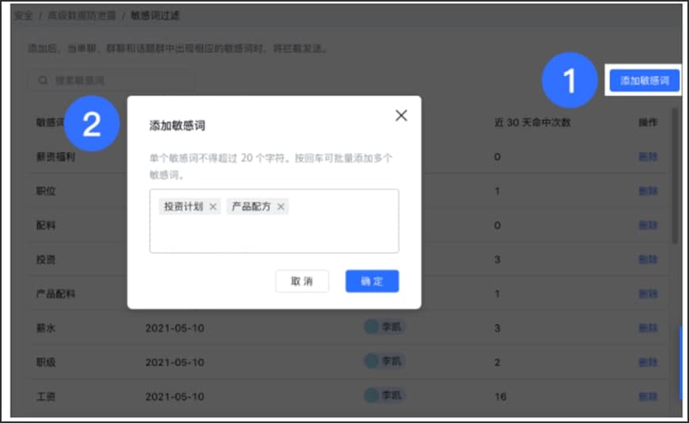Screen dimensions: 689x423
Task: Open the 安全 breadcrumb
Action: click(23, 16)
